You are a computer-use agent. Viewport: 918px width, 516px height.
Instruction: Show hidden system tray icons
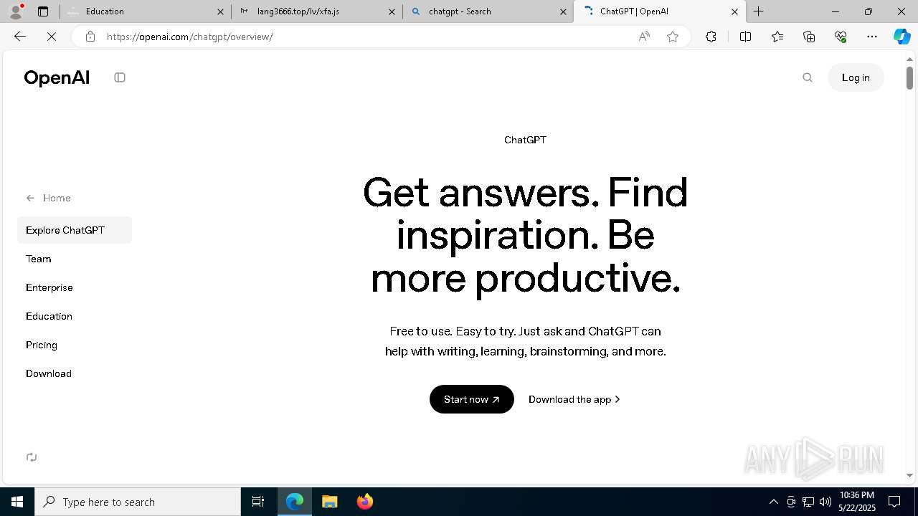tap(773, 502)
